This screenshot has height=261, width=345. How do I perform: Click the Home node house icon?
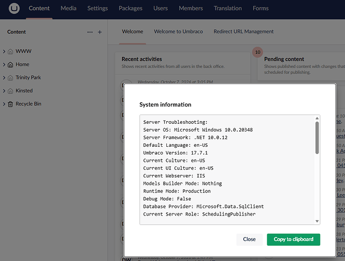[x=10, y=65]
